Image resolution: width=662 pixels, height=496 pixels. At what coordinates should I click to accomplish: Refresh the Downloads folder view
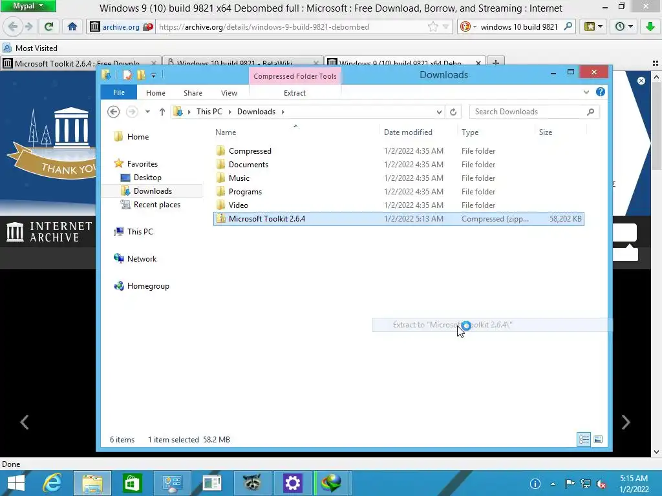click(x=453, y=112)
